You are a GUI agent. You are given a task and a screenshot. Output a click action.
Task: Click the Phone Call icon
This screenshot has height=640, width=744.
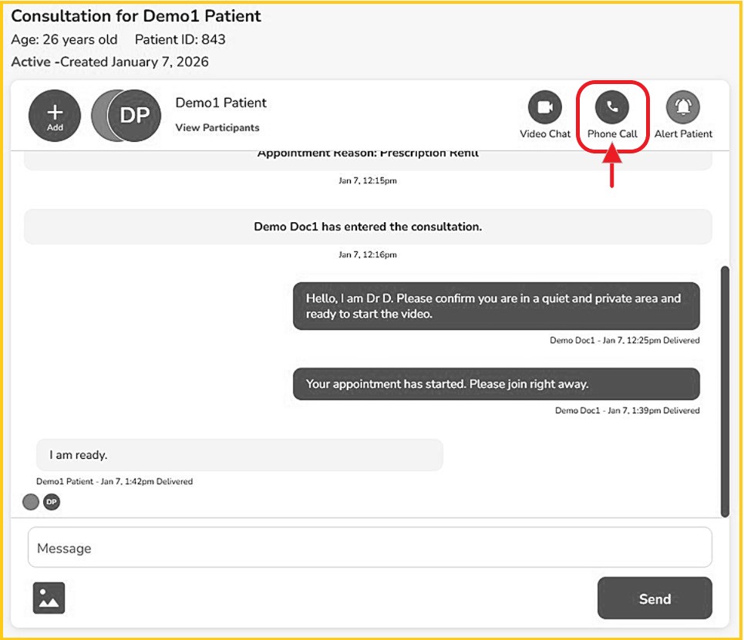[x=612, y=108]
